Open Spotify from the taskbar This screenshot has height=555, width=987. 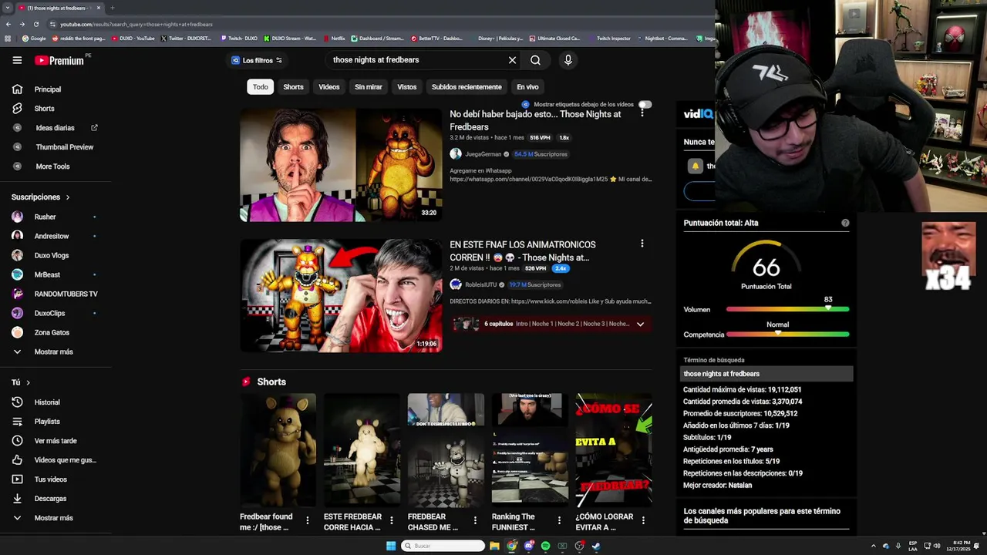pos(545,546)
